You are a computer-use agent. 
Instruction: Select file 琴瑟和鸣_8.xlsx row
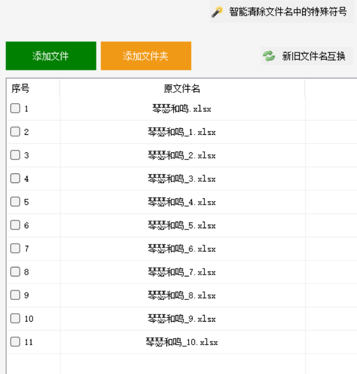point(182,296)
